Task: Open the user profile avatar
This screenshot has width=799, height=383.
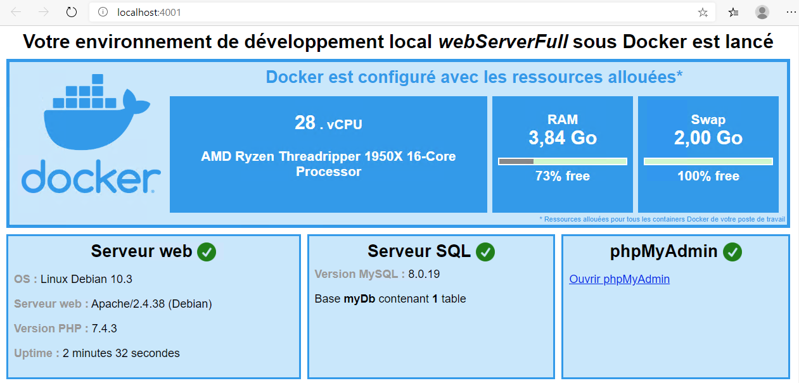Action: click(762, 12)
